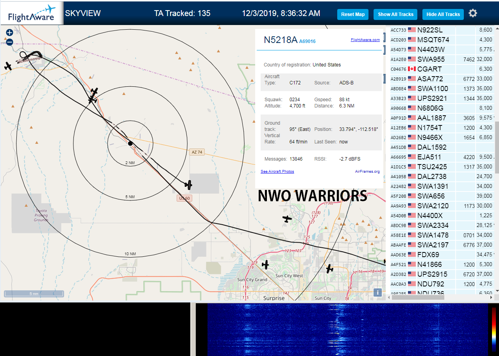Viewport: 499px width, 356px height.
Task: Select the NDU792 row
Action: (x=442, y=284)
